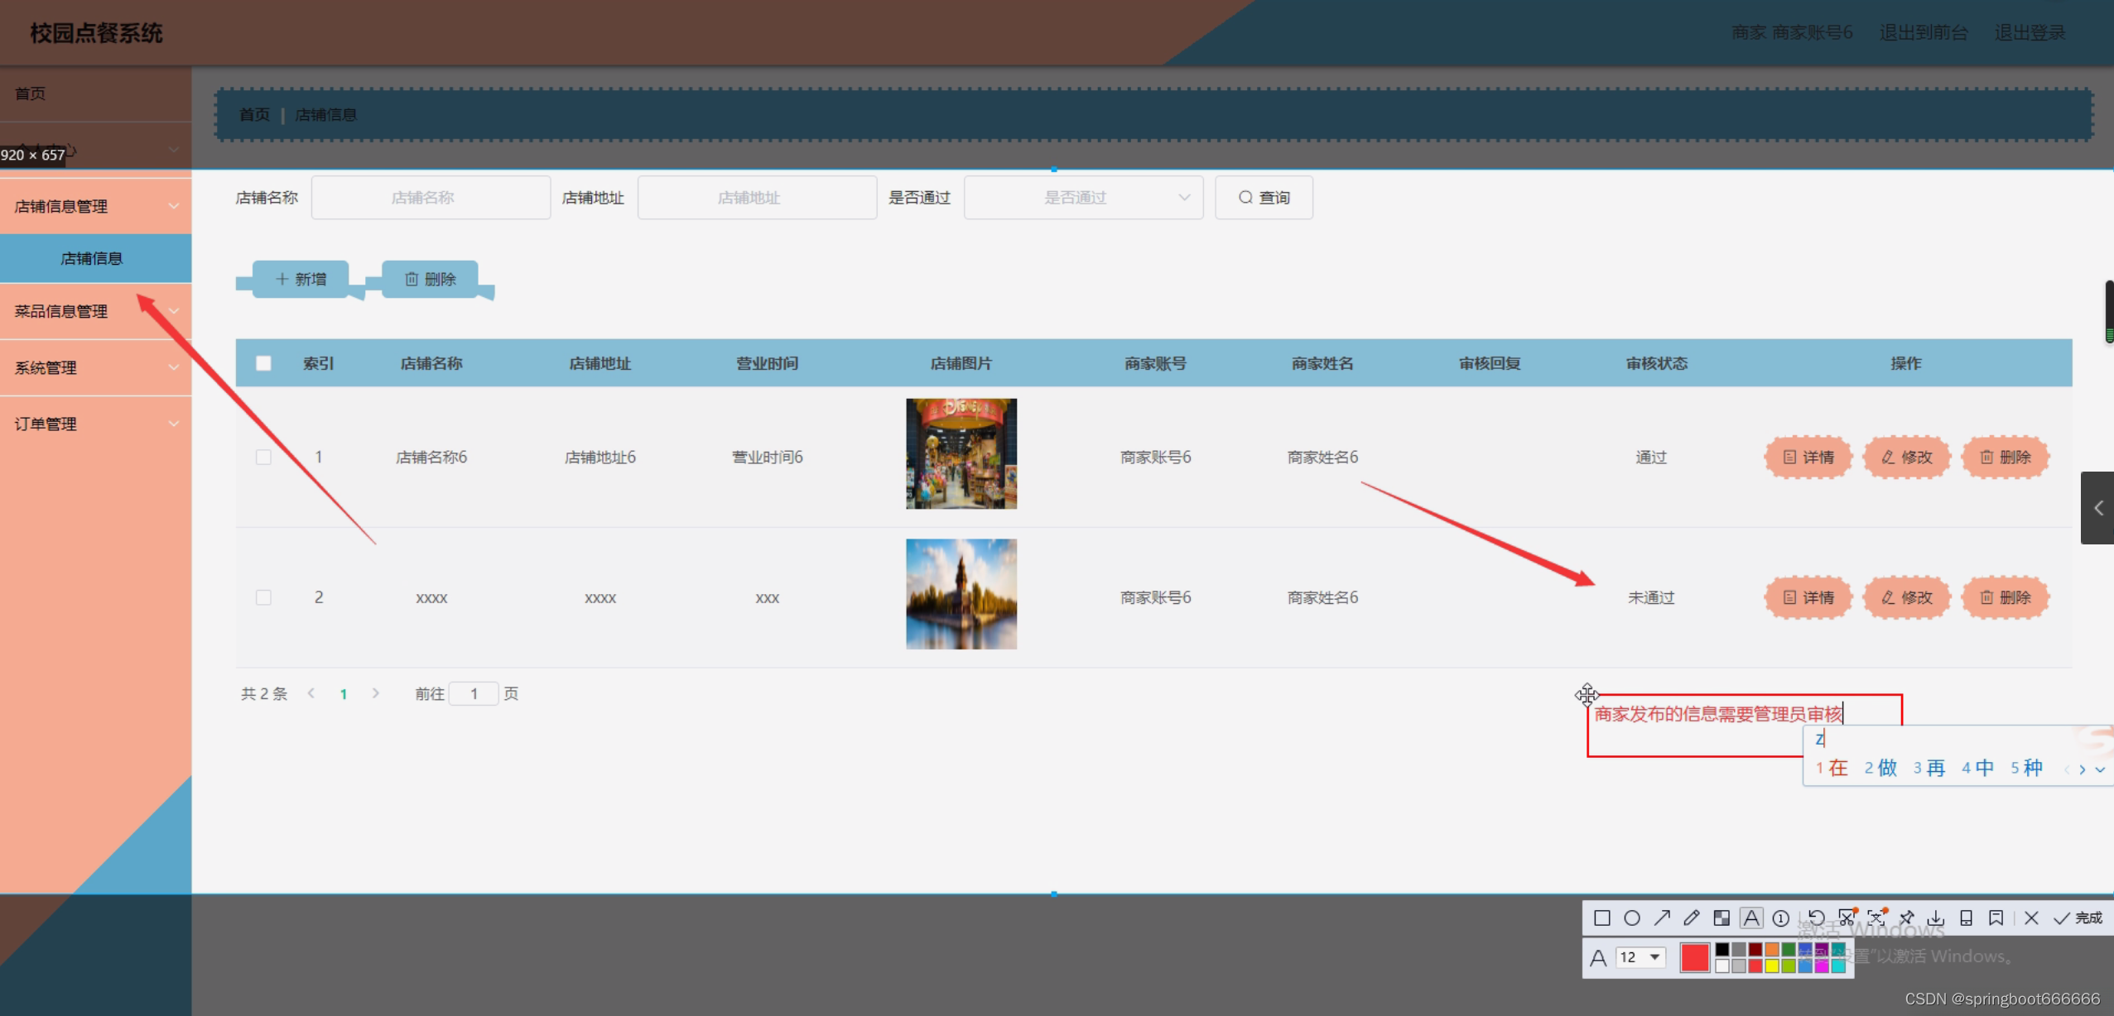This screenshot has width=2114, height=1016.
Task: Click the save download icon
Action: (1936, 918)
